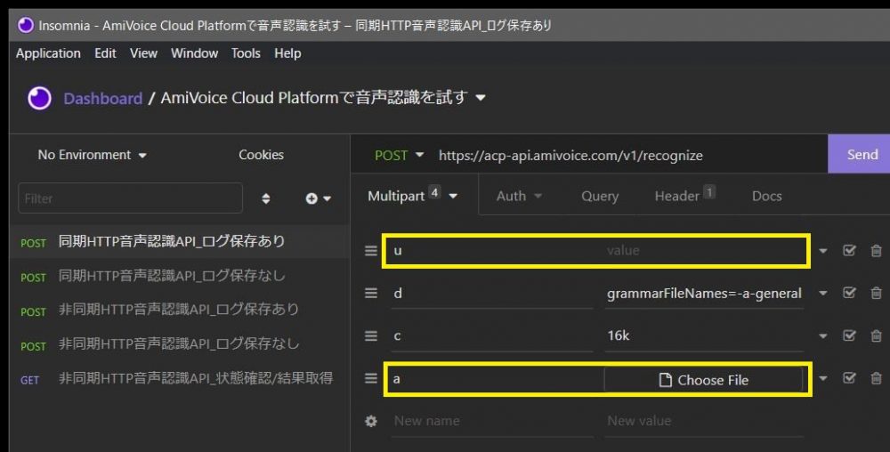
Task: Click the drag handle for row a
Action: 370,378
